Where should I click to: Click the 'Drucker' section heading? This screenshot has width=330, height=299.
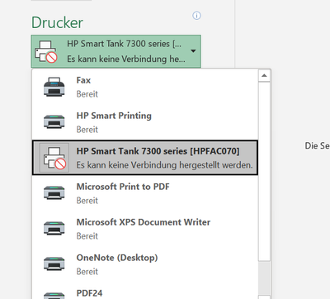tap(57, 22)
